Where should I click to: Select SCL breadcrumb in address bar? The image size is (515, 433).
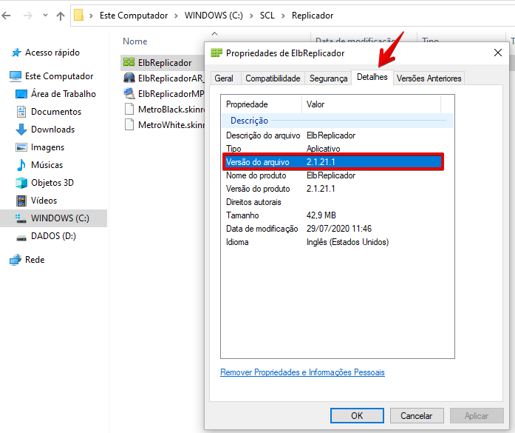point(267,16)
